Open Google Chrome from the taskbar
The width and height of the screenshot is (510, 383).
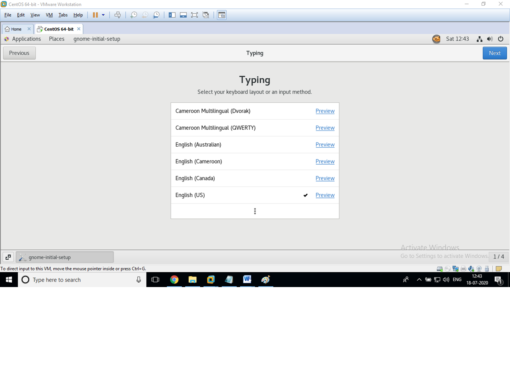pyautogui.click(x=174, y=280)
